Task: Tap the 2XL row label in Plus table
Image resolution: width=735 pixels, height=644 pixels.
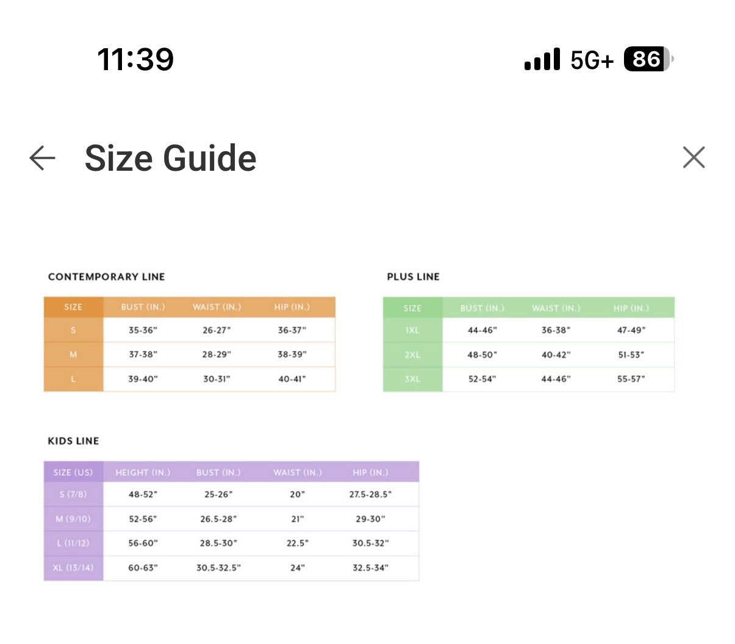Action: click(x=412, y=354)
